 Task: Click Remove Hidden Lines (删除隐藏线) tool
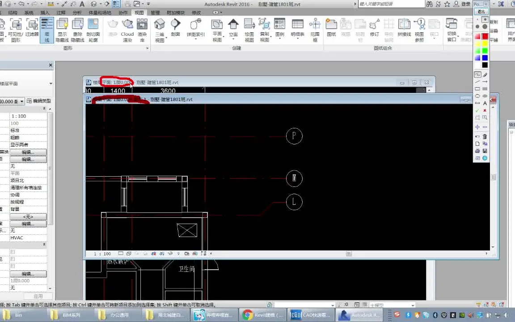[78, 30]
